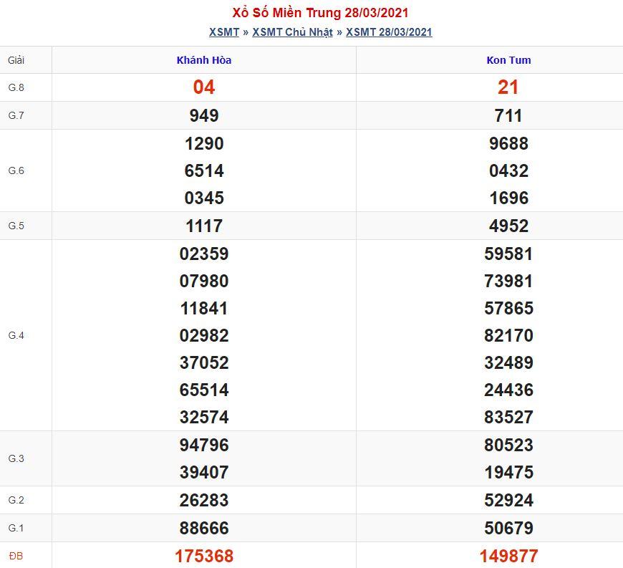Click the number 59581
The image size is (623, 568).
click(508, 254)
